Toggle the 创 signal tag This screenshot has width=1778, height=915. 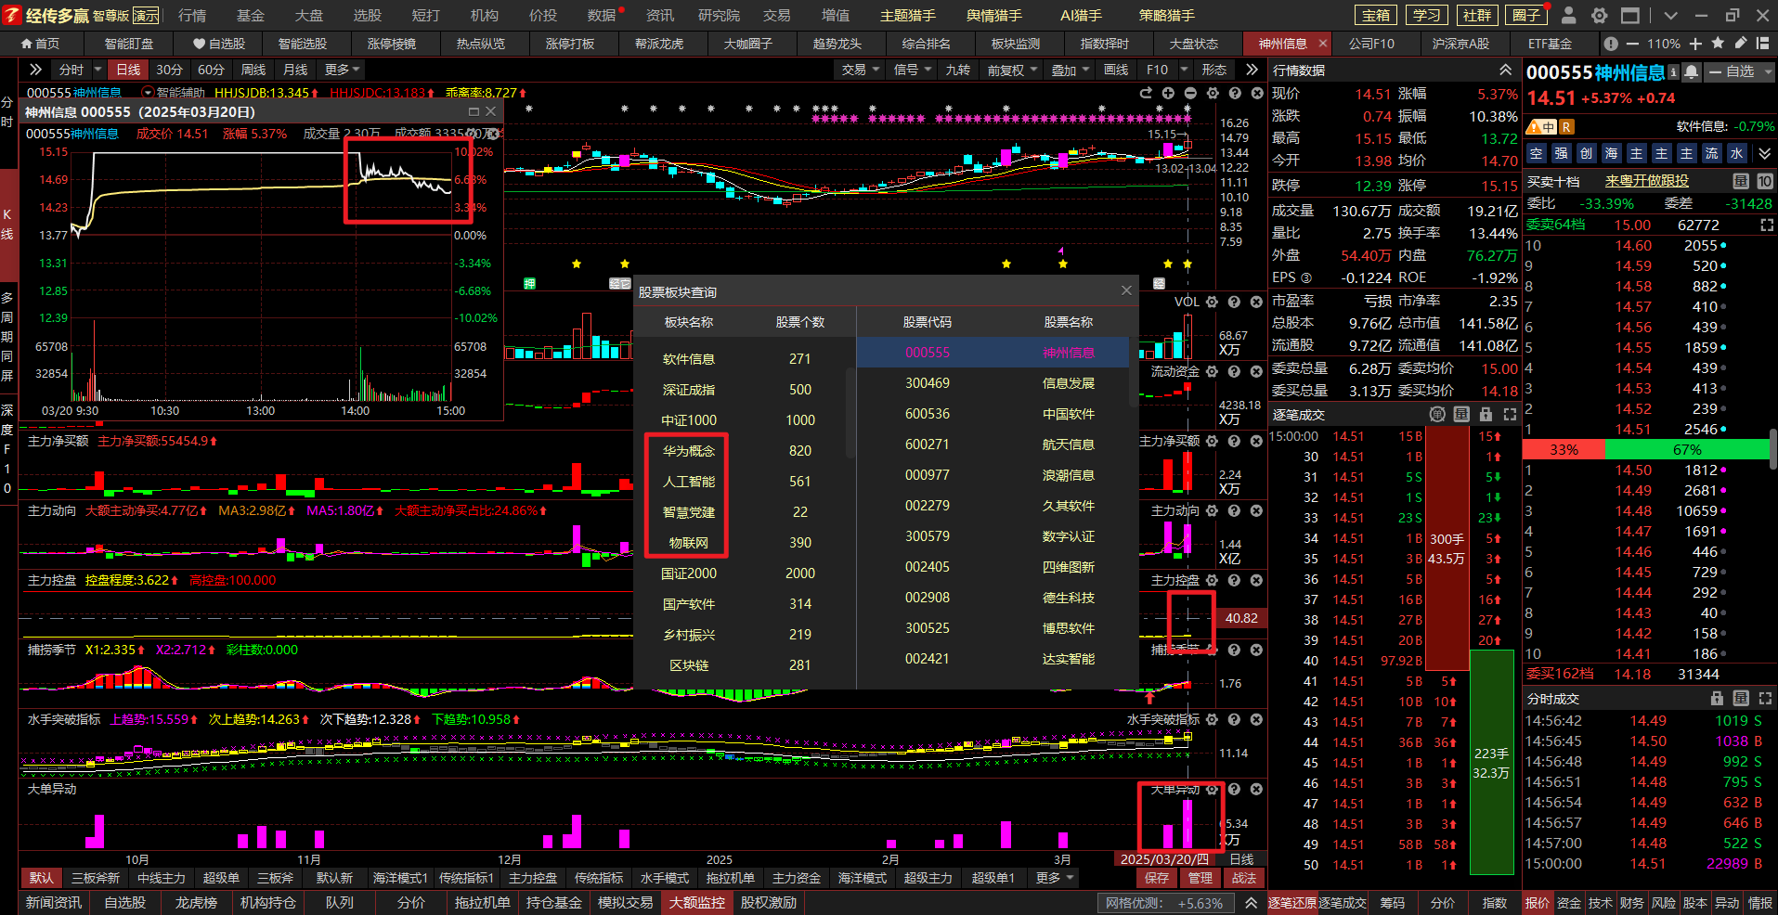(1586, 153)
